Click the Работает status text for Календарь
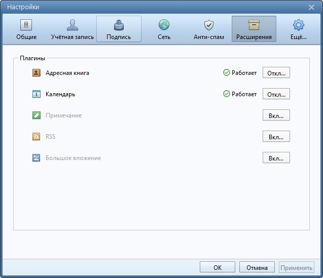 [x=244, y=94]
